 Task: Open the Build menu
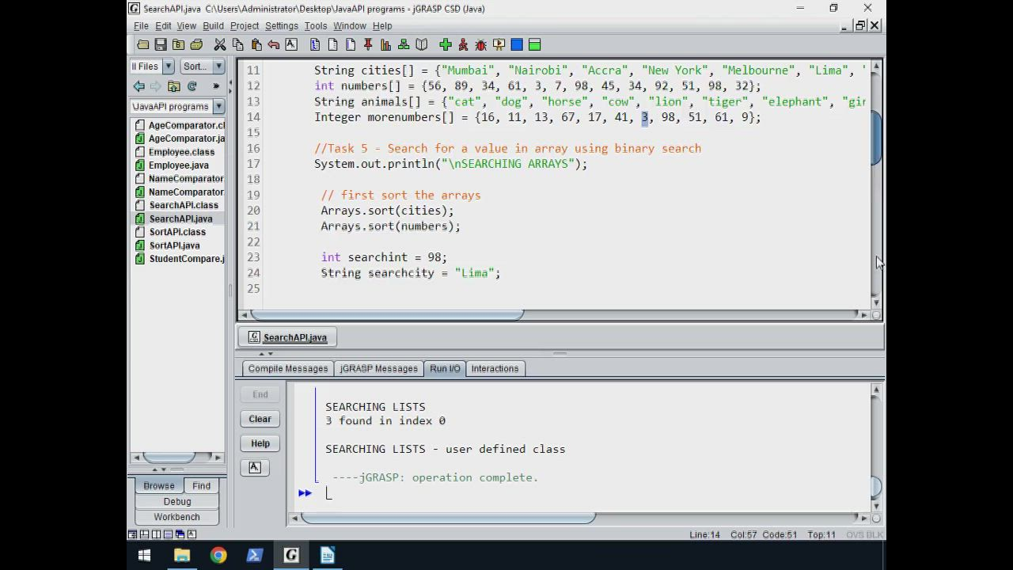[213, 25]
